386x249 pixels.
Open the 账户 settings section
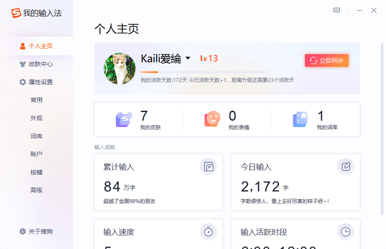(x=36, y=154)
